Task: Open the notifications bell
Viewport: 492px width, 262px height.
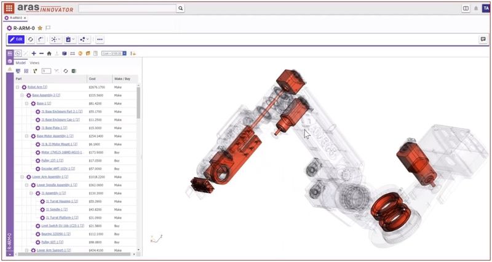Action: 475,9
